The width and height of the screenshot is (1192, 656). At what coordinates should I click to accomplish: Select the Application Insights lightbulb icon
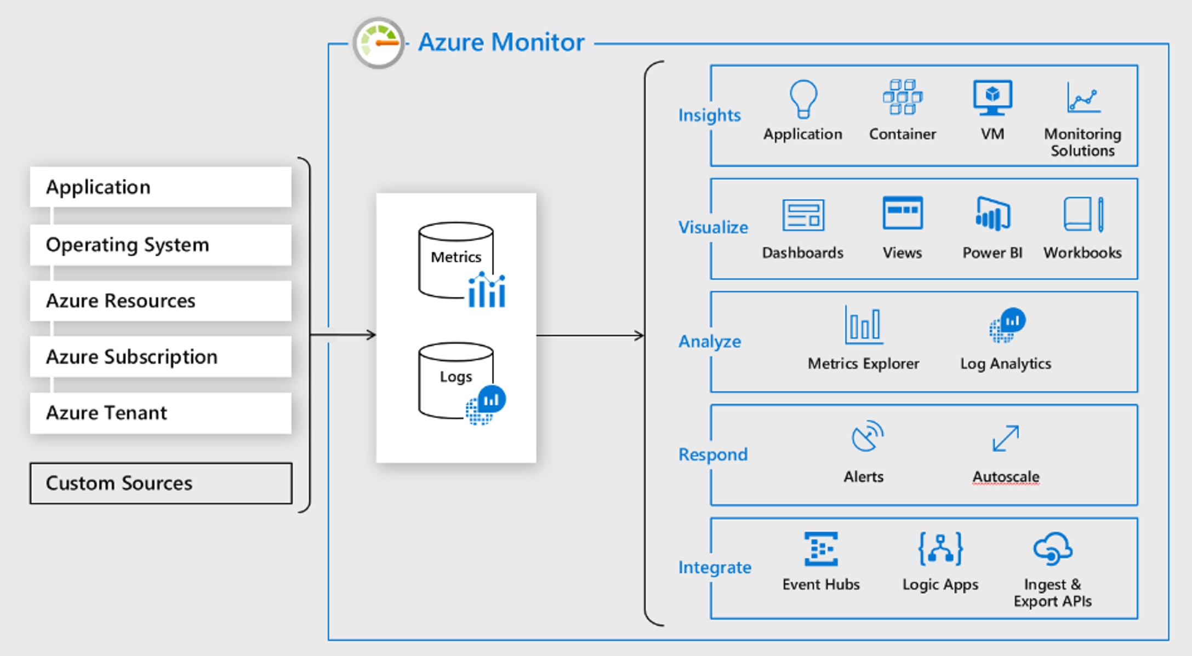pos(803,99)
